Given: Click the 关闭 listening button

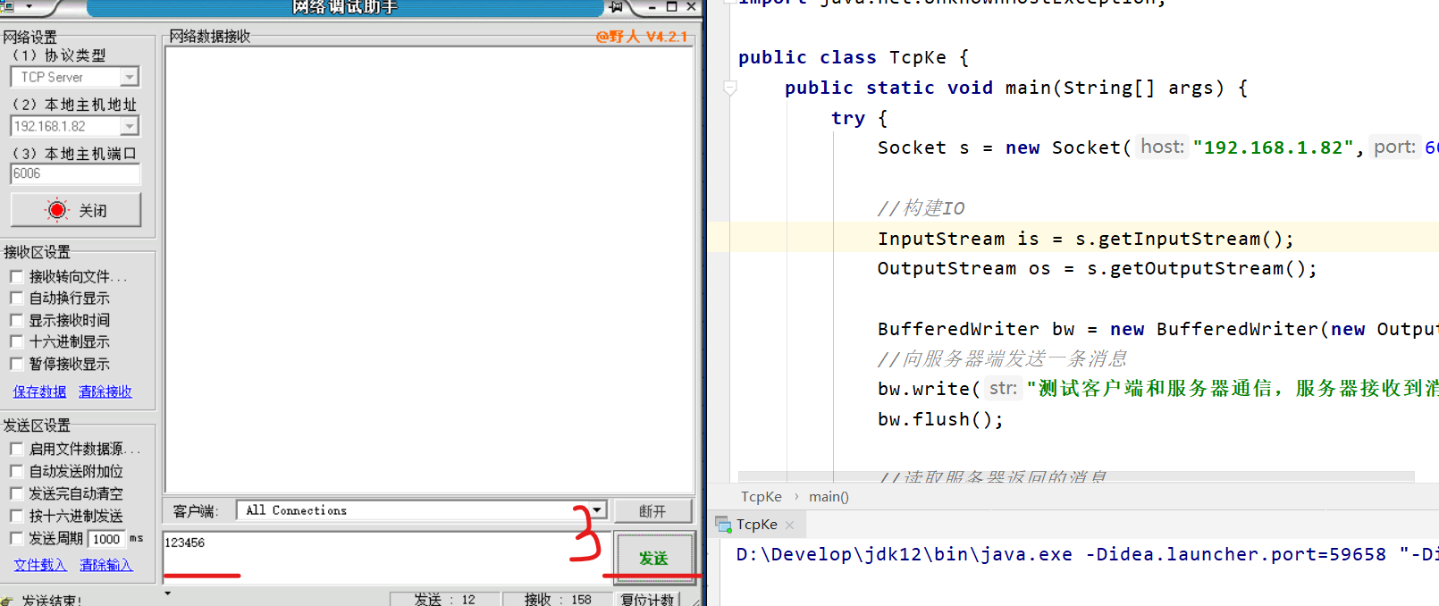Looking at the screenshot, I should tap(76, 210).
